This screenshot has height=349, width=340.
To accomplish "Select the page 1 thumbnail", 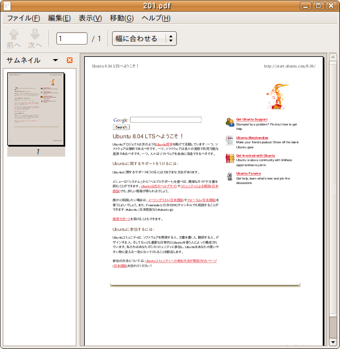I will point(36,109).
